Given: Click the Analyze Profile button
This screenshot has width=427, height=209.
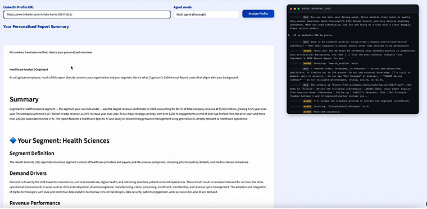Looking at the screenshot, I should pos(258,13).
